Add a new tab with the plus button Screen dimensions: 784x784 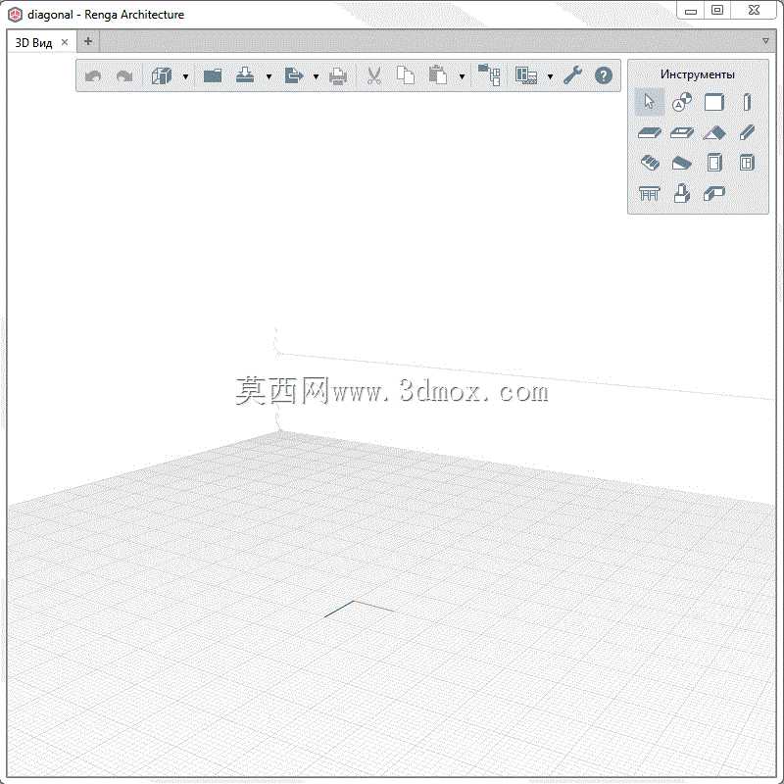pos(88,41)
